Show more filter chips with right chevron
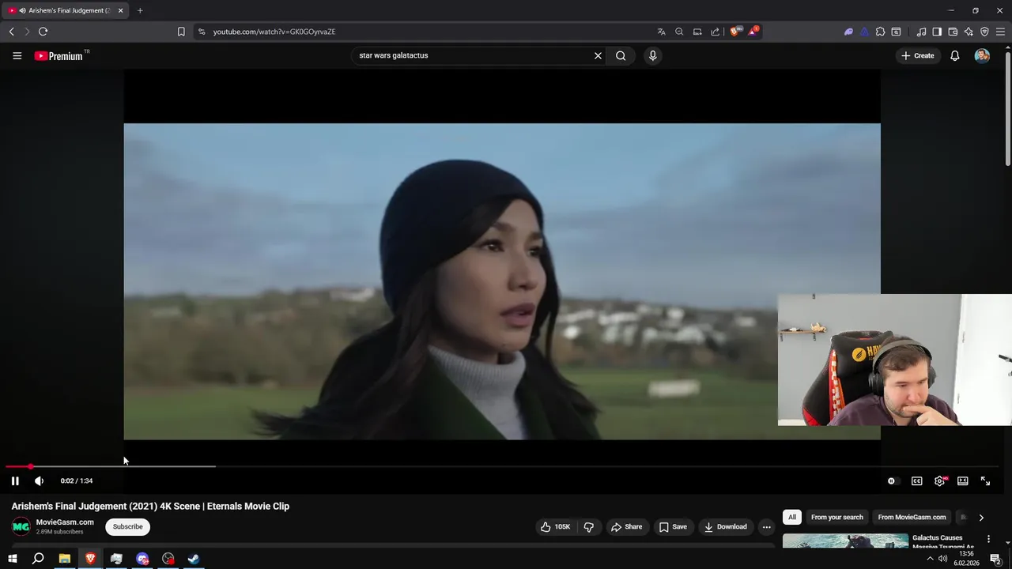Image resolution: width=1012 pixels, height=569 pixels. coord(981,518)
